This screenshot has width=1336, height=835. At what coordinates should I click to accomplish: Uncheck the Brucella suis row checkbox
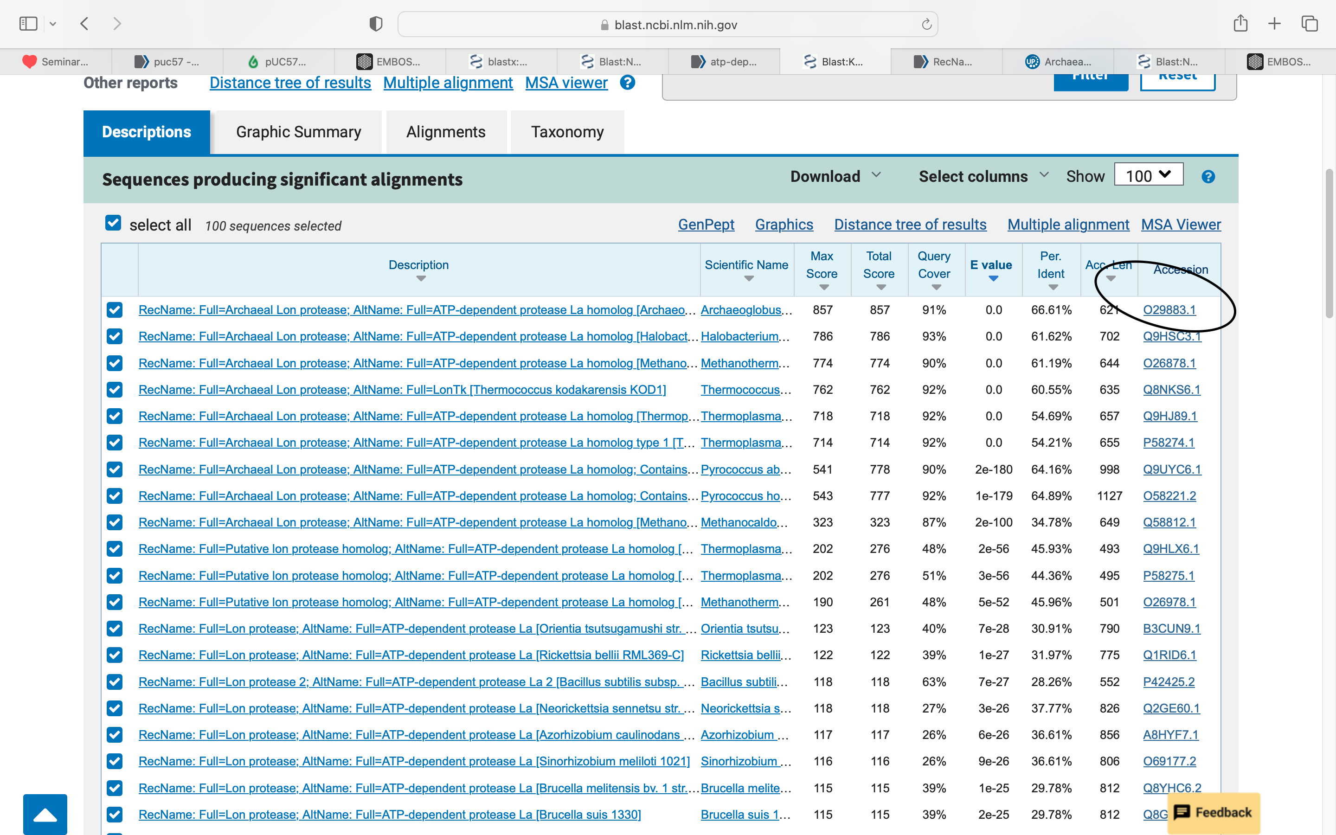pos(114,815)
